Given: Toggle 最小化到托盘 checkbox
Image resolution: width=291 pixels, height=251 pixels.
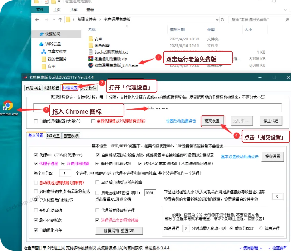Looking at the screenshot, I should (x=35, y=220).
